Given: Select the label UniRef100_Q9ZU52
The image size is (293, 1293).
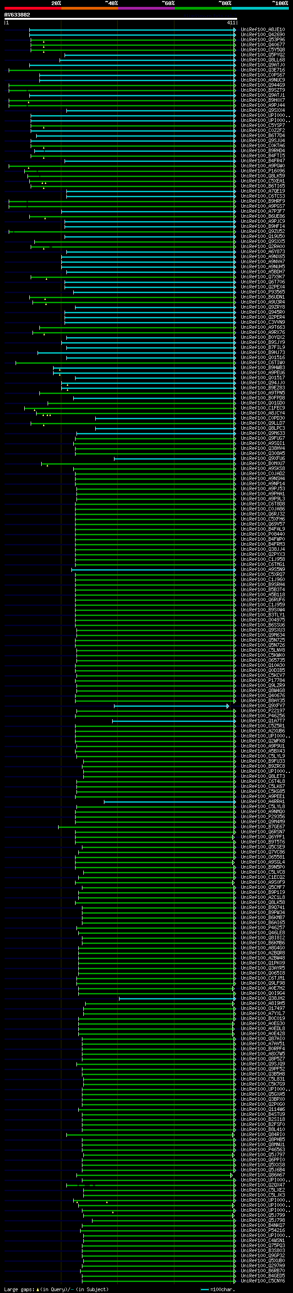Looking at the screenshot, I should click(263, 231).
